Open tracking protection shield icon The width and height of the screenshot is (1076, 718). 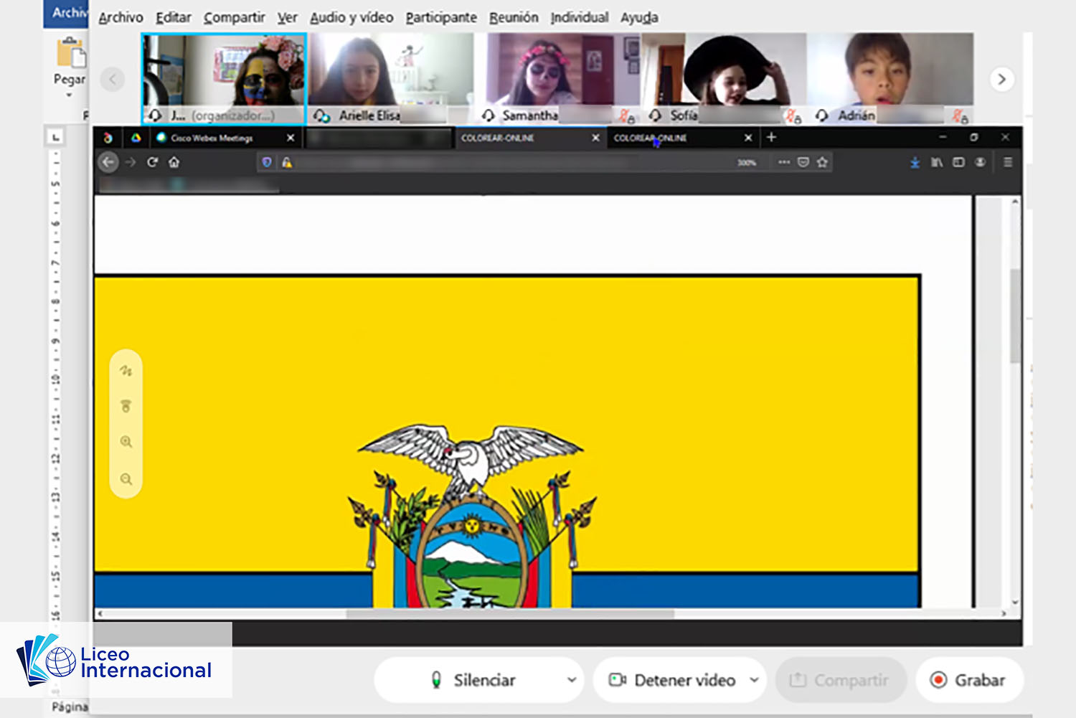[267, 163]
